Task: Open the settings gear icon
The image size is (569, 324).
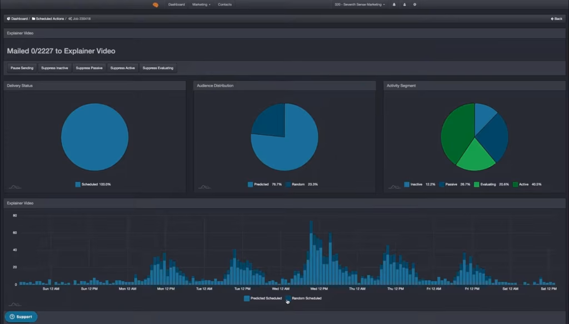Action: tap(415, 4)
